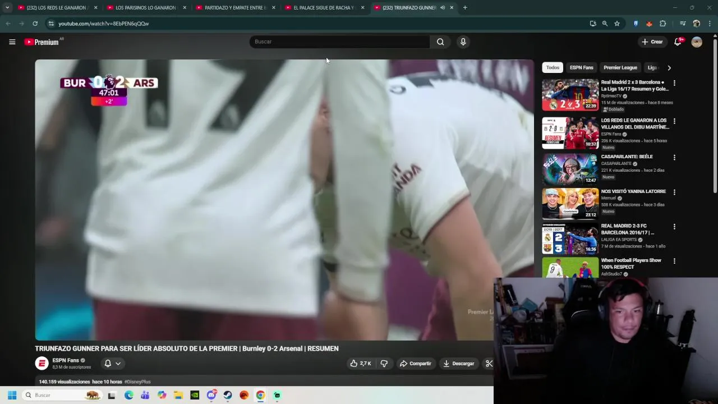Image resolution: width=718 pixels, height=404 pixels.
Task: Bookmark this page with the star
Action: [617, 24]
